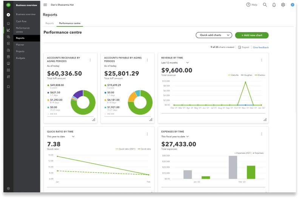Select Reports in side menu
Screen dimensions: 299x198
pyautogui.click(x=27, y=38)
